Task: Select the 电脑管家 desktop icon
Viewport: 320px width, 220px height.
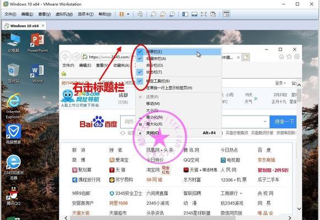Action: point(13,134)
